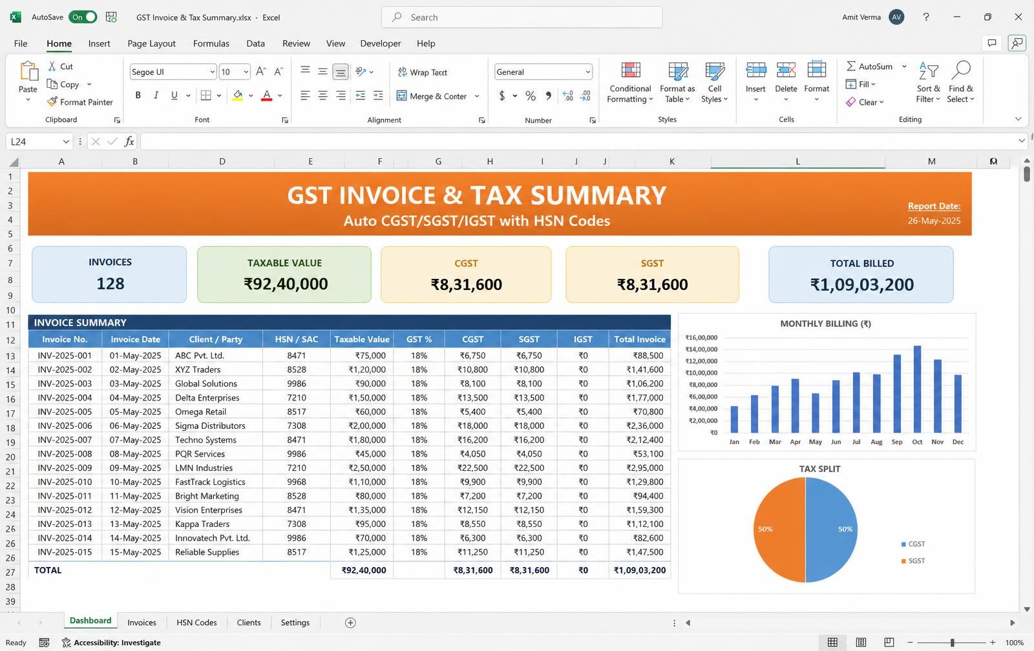Add a new sheet with plus button
Viewport: 1034px width, 651px height.
coord(350,623)
